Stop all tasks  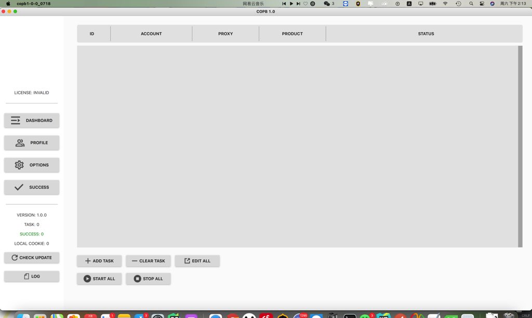coord(148,279)
